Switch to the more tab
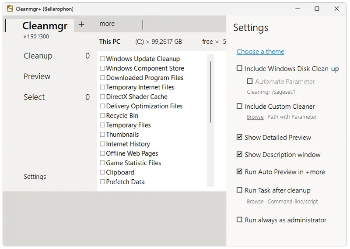Image resolution: width=350 pixels, height=249 pixels. click(x=107, y=24)
